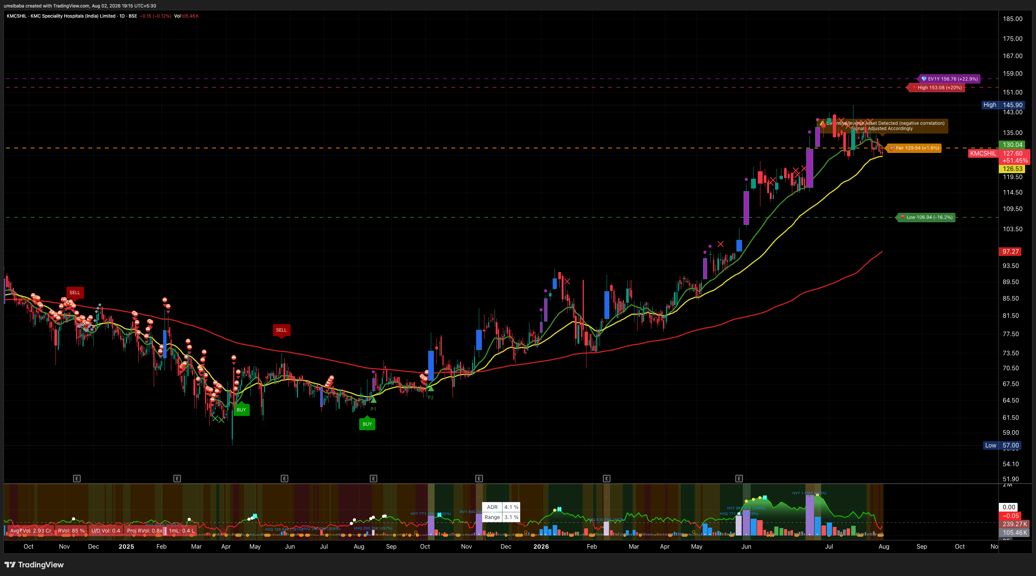This screenshot has width=1036, height=576.
Task: Click the P2 pivot marker label
Action: pyautogui.click(x=431, y=398)
